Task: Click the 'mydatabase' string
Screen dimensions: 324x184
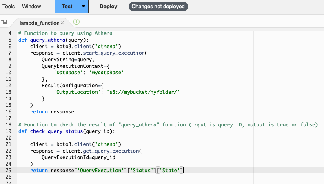Action: point(106,73)
